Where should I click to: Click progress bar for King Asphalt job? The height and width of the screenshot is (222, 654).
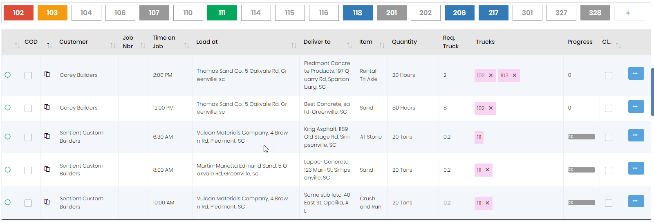581,137
